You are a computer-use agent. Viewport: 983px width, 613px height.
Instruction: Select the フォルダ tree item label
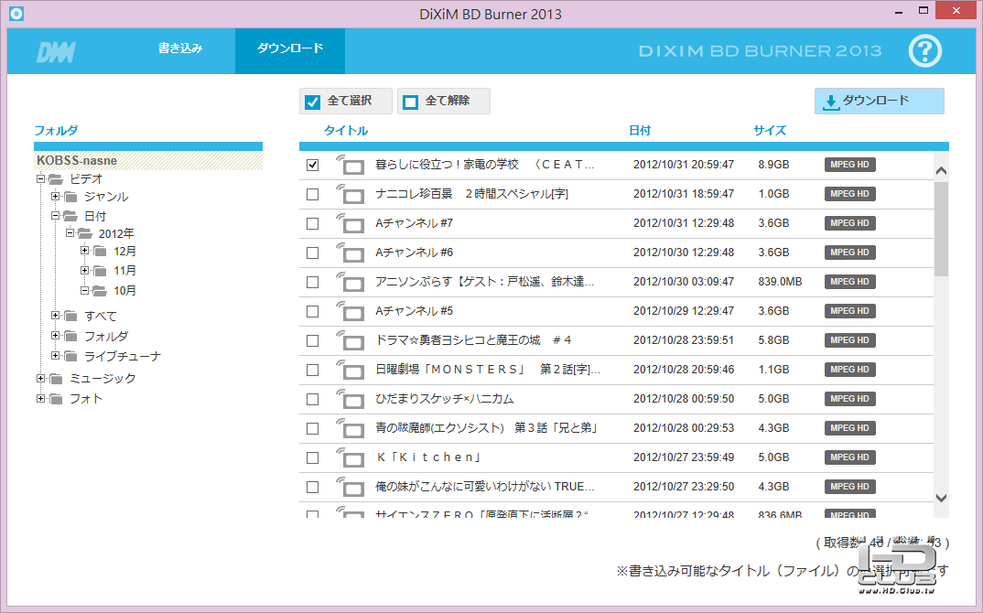[106, 337]
